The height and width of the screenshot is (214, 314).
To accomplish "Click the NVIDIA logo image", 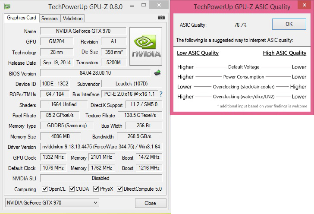I will (146, 46).
